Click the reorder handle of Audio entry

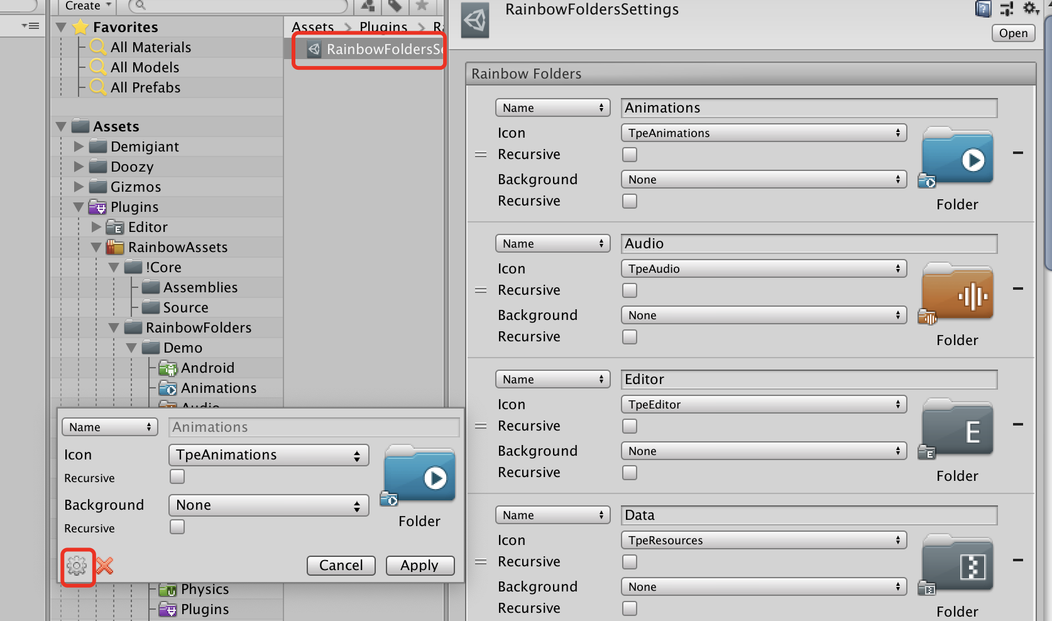click(481, 290)
